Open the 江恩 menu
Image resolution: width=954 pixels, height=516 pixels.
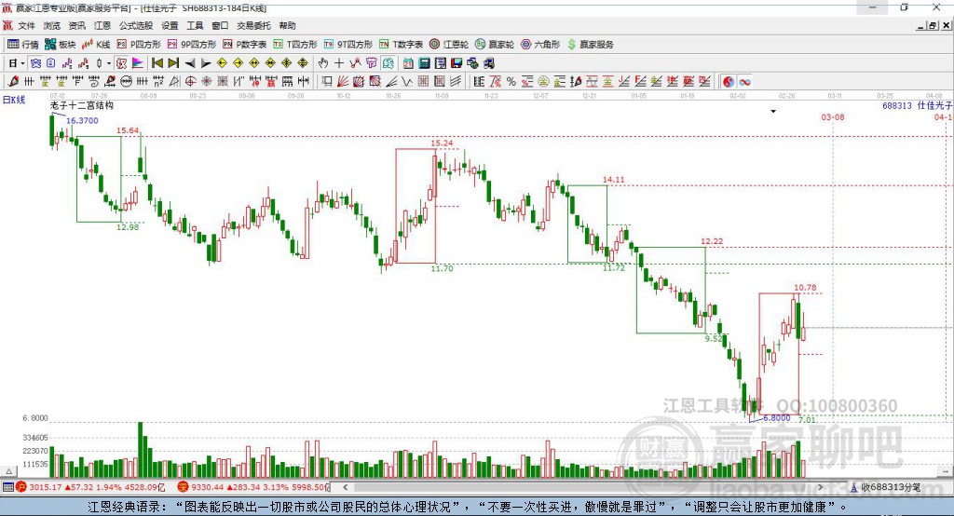[102, 25]
